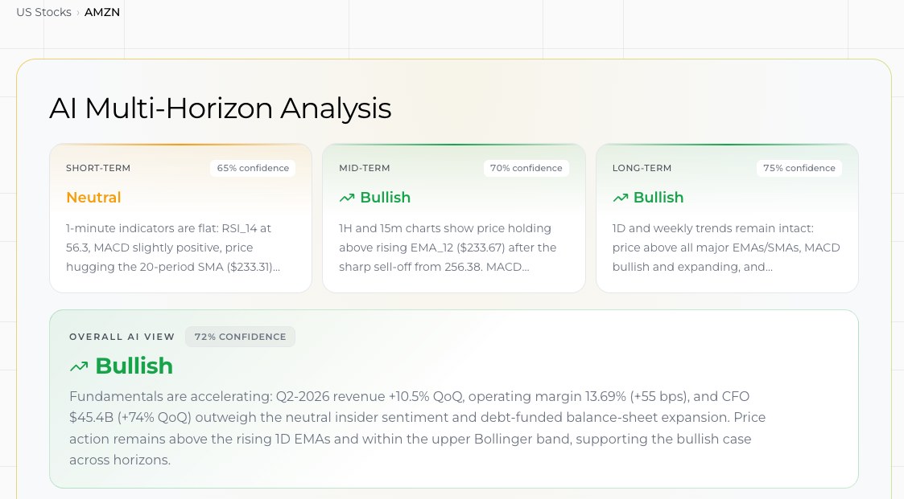
Task: Click the AI Multi-Horizon Analysis heading
Action: pos(221,108)
